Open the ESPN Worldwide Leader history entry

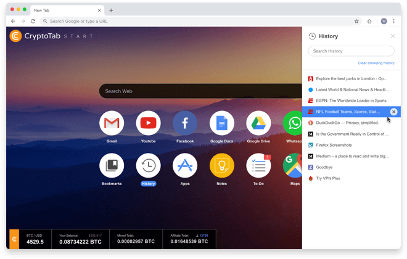[351, 101]
